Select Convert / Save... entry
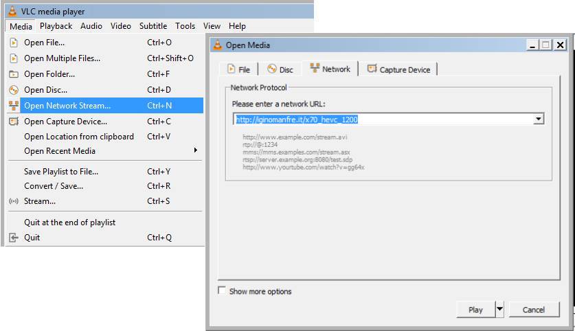575x331 pixels. (x=106, y=186)
